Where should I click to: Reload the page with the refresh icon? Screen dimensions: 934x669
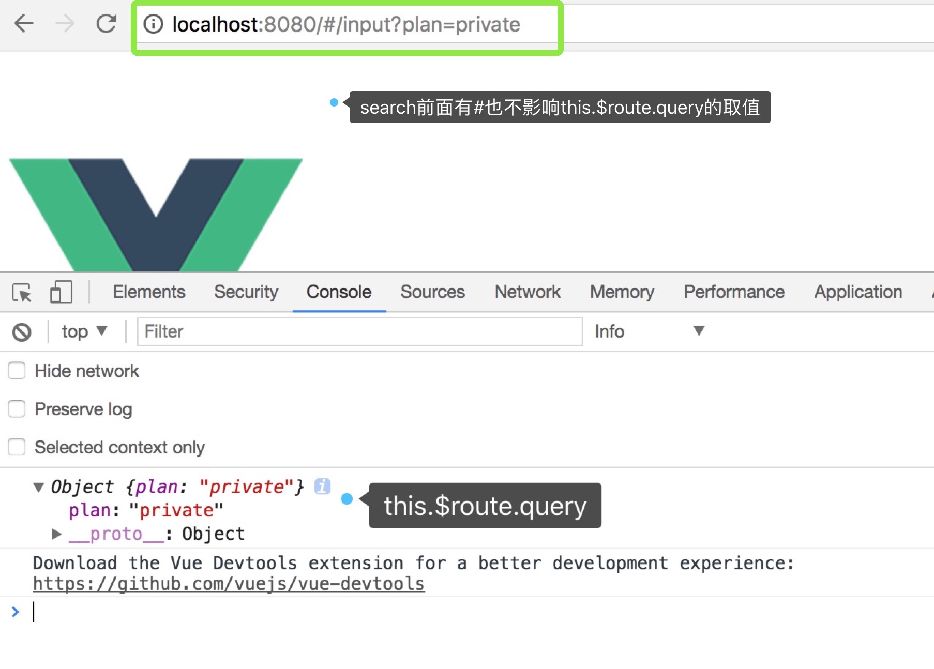click(x=107, y=24)
